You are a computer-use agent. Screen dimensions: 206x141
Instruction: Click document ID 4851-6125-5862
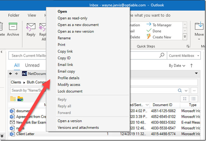tap(163, 111)
